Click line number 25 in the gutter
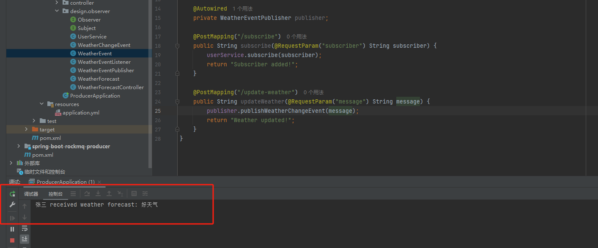Image resolution: width=598 pixels, height=248 pixels. tap(158, 111)
